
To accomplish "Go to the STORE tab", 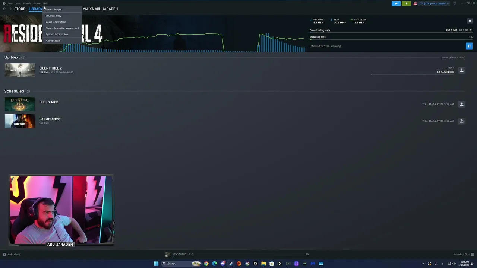I will pos(20,9).
